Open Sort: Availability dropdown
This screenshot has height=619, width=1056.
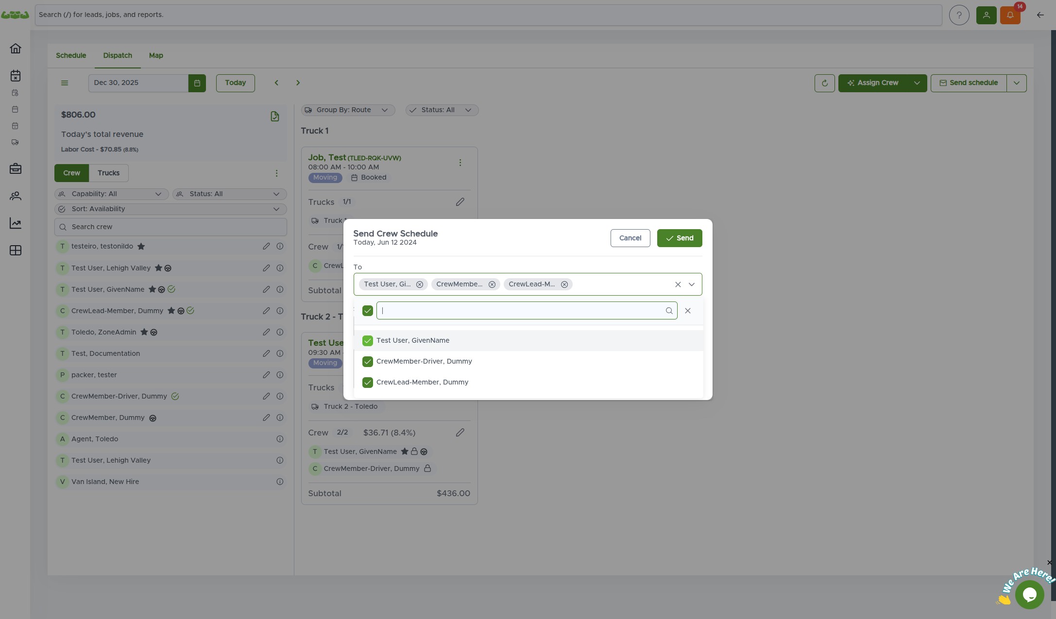pyautogui.click(x=170, y=209)
